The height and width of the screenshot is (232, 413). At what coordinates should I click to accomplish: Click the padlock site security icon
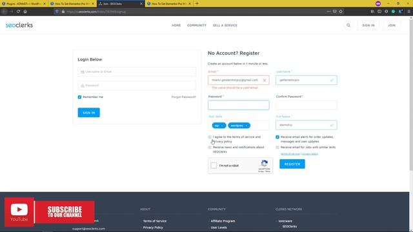(63, 12)
